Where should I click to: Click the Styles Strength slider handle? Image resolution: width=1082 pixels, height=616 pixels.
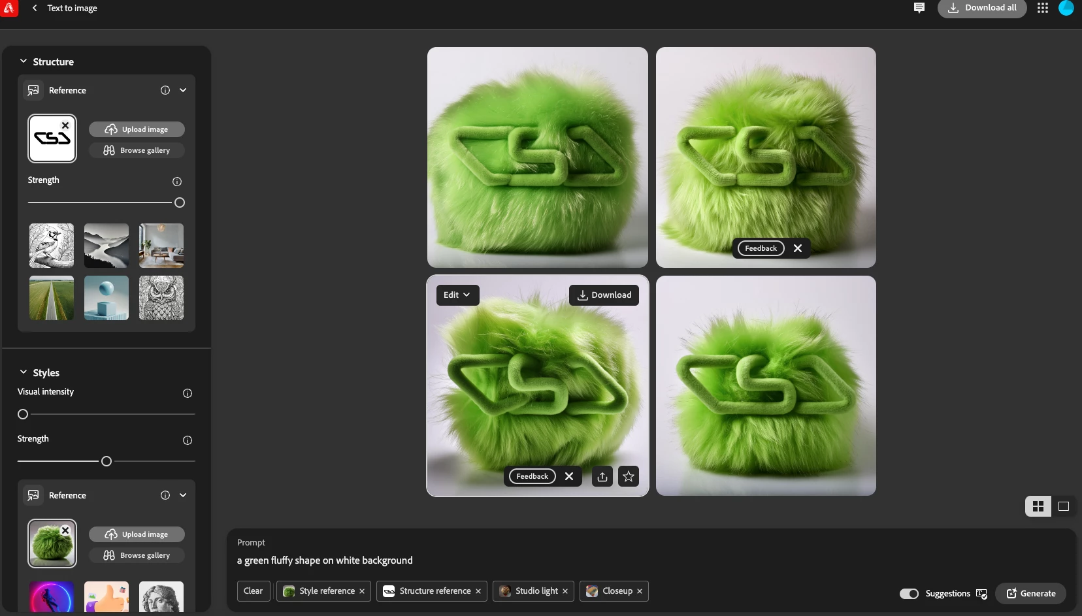tap(107, 461)
